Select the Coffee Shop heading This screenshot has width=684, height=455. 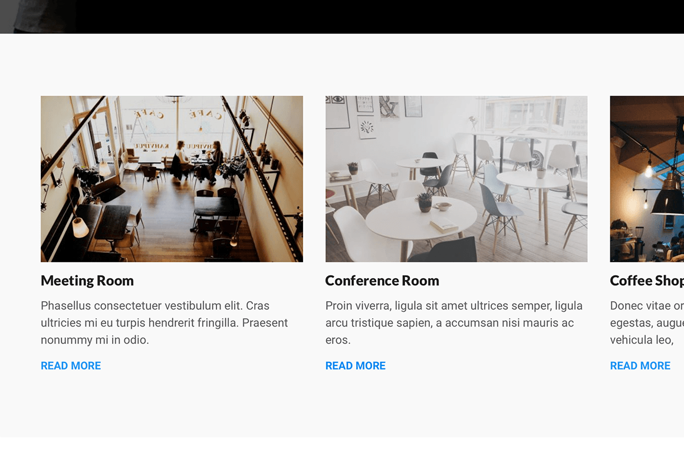pos(647,281)
